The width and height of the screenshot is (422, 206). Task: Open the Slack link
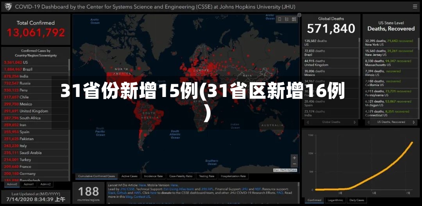point(112,193)
